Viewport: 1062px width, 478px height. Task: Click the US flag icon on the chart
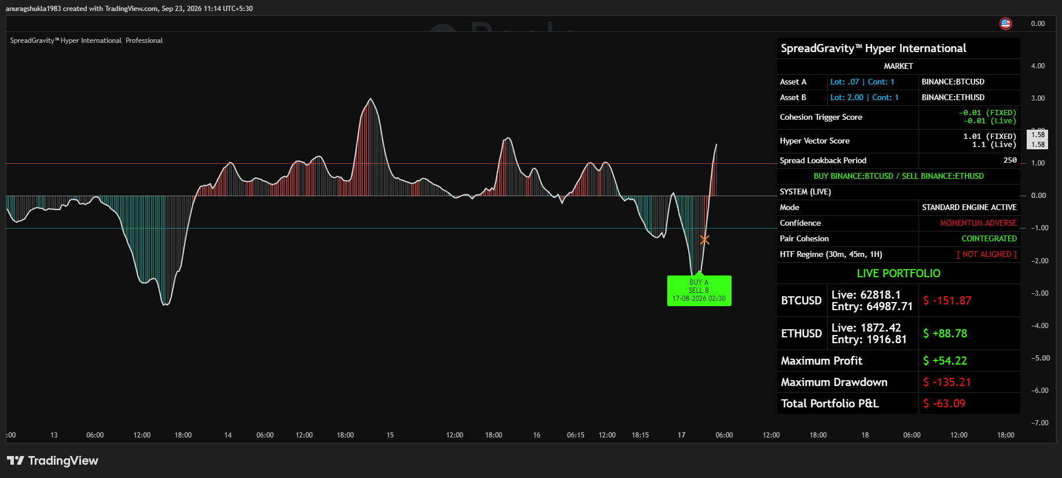point(1006,24)
